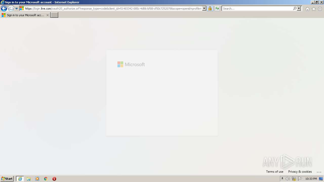Click the 10:33 PM system clock

pos(311,179)
